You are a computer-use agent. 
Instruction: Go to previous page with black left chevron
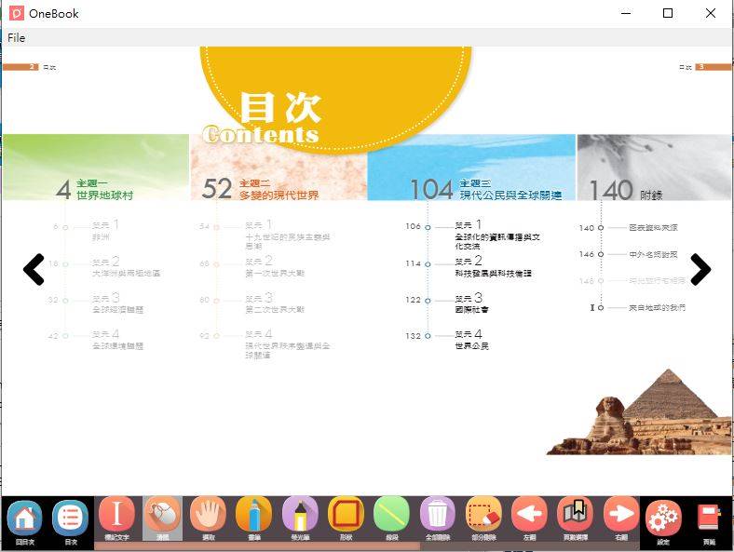tap(34, 269)
